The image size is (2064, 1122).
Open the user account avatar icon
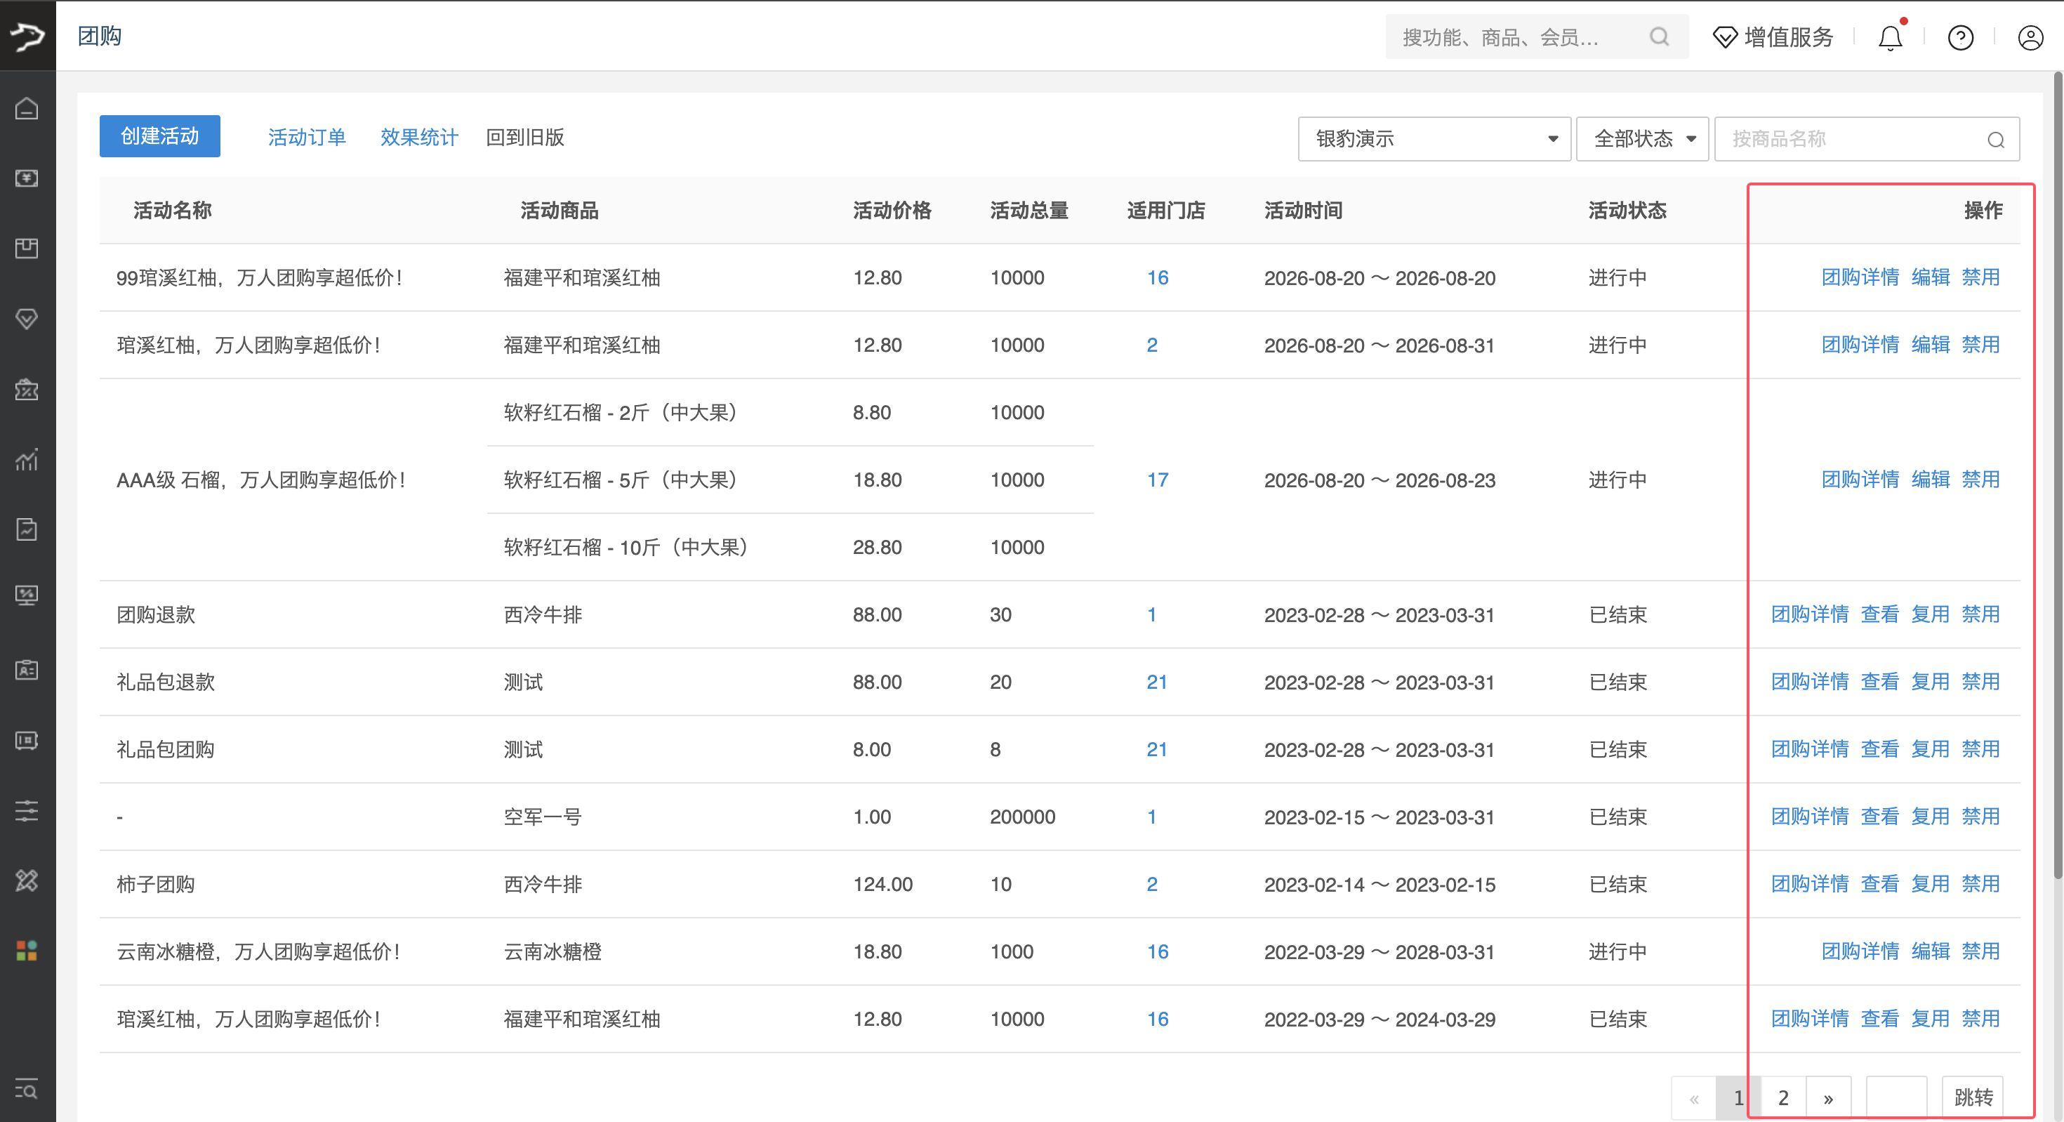point(2030,37)
